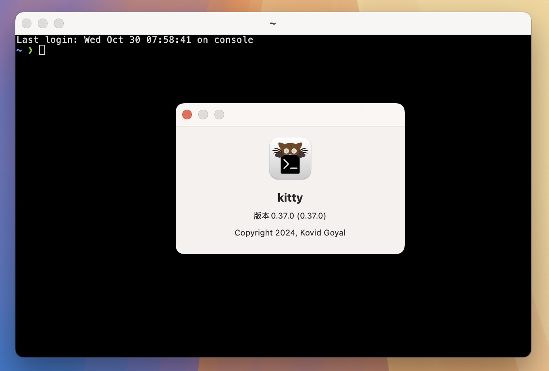Select the version 0.37.0 text
549x371 pixels.
[x=290, y=216]
